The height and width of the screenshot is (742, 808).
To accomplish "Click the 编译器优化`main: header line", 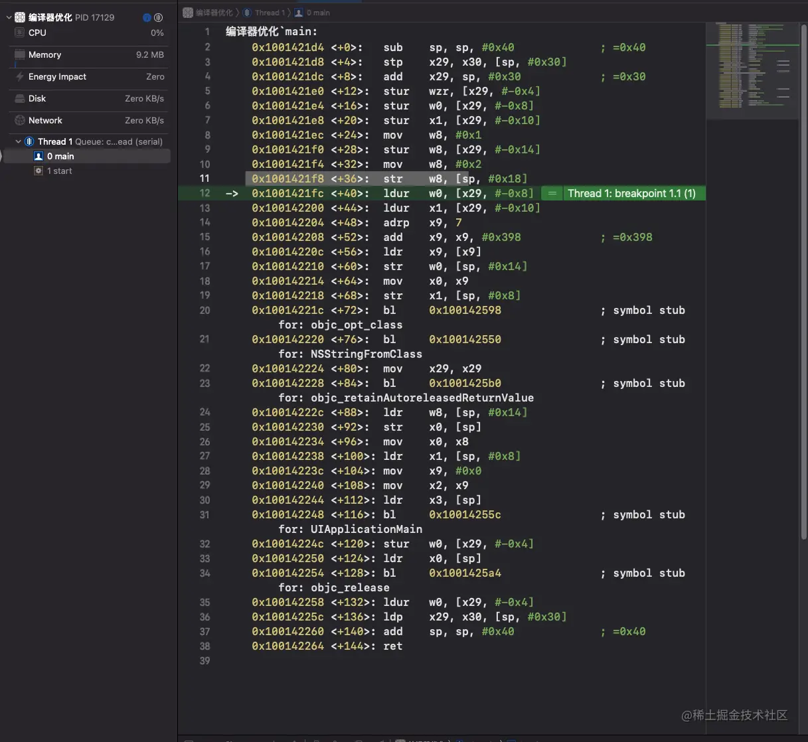I will [x=272, y=31].
